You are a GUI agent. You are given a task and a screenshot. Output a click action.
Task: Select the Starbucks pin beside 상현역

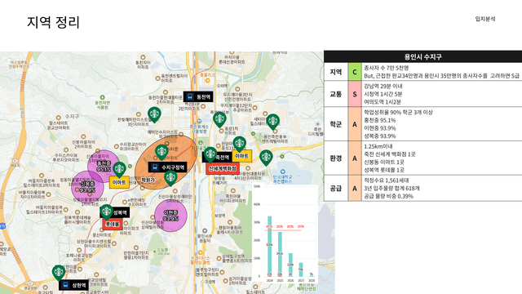coord(59,273)
